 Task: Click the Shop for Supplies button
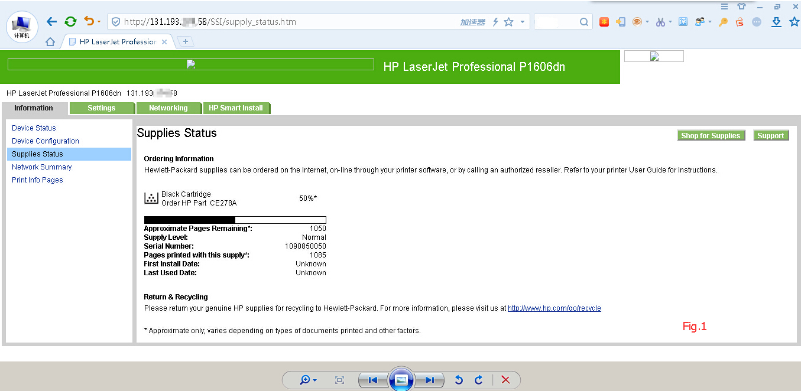coord(711,136)
